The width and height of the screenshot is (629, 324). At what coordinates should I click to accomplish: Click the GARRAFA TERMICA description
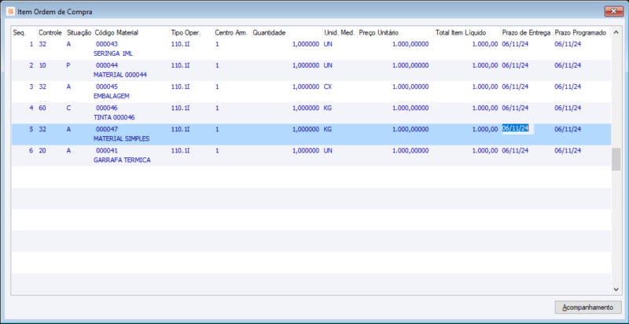pos(122,160)
